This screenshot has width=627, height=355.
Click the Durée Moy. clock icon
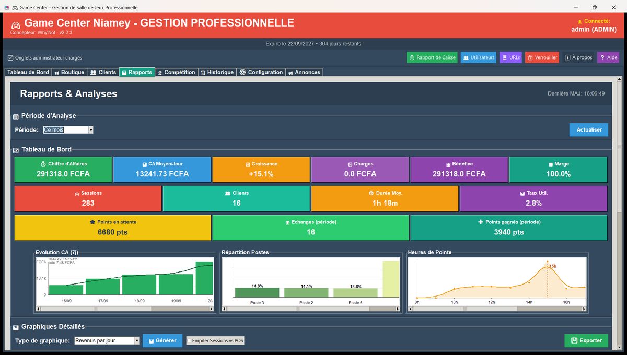pos(371,193)
